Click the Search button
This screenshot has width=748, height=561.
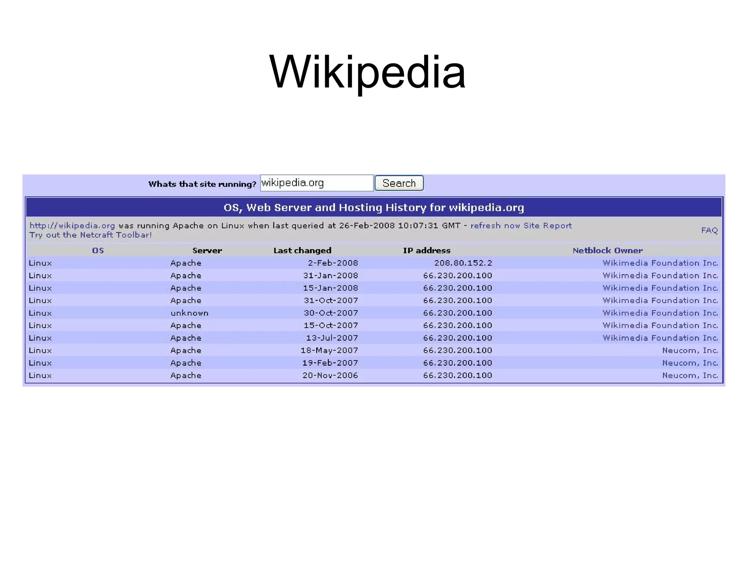tap(399, 183)
